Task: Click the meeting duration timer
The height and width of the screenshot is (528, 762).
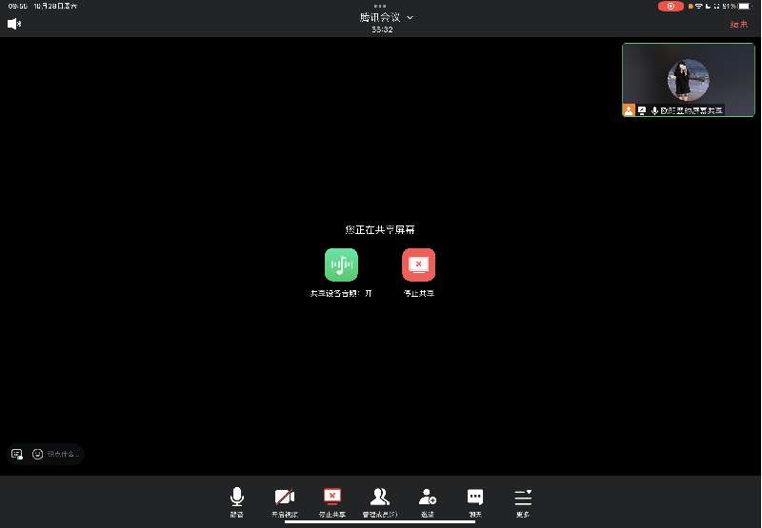Action: tap(382, 29)
